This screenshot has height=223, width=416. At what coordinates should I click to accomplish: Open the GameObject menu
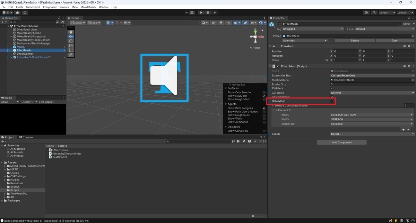(33, 7)
